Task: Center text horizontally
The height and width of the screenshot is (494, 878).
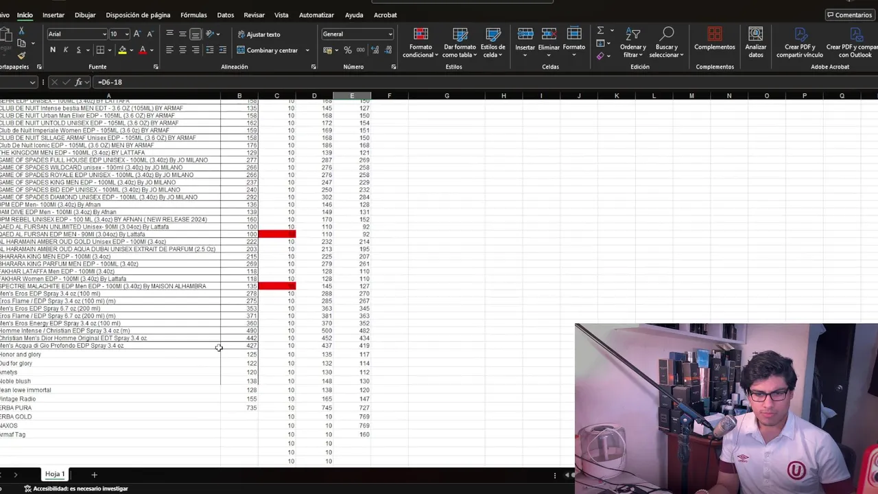Action: 182,50
